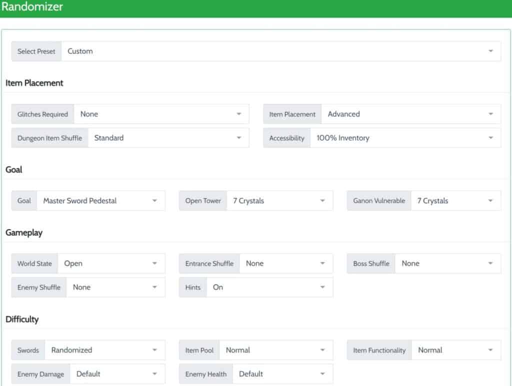512x386 pixels.
Task: Click the gray Enemy Damage label
Action: pos(41,374)
